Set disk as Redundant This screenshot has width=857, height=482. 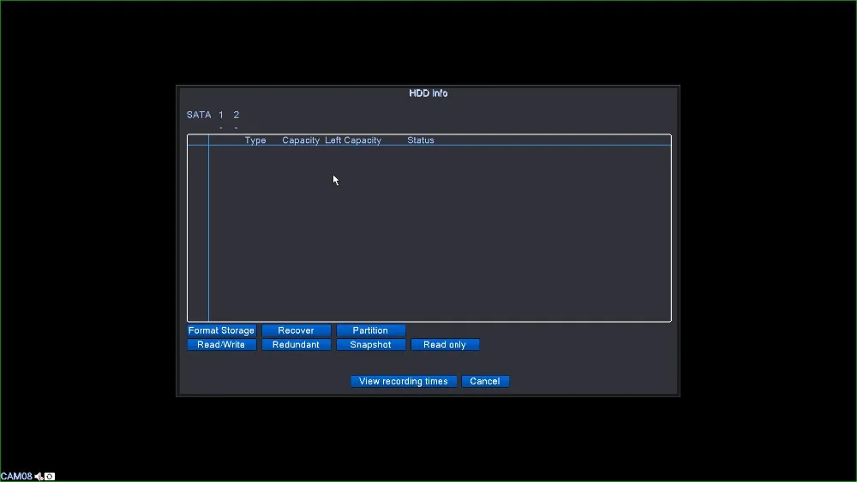pyautogui.click(x=296, y=344)
